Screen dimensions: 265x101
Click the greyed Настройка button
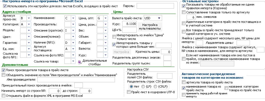[x=122, y=52]
